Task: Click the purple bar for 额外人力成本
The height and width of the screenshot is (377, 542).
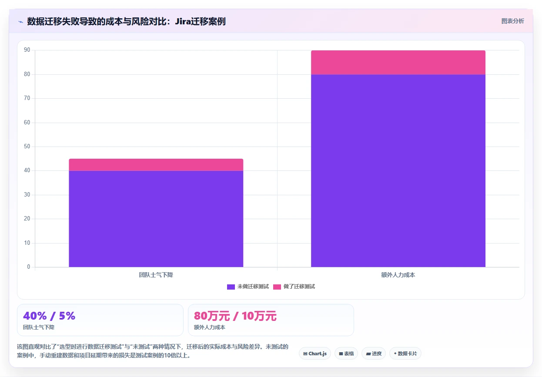Action: click(398, 170)
